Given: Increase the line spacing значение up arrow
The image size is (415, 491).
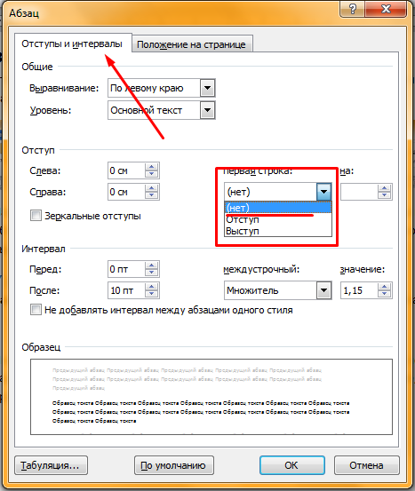Looking at the screenshot, I should point(384,287).
